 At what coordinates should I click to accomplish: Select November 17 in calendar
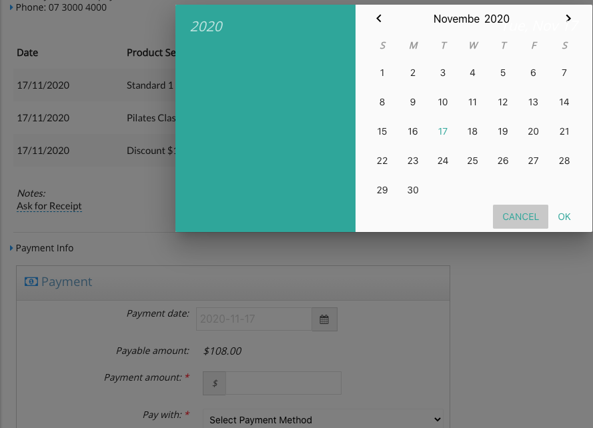(x=442, y=131)
